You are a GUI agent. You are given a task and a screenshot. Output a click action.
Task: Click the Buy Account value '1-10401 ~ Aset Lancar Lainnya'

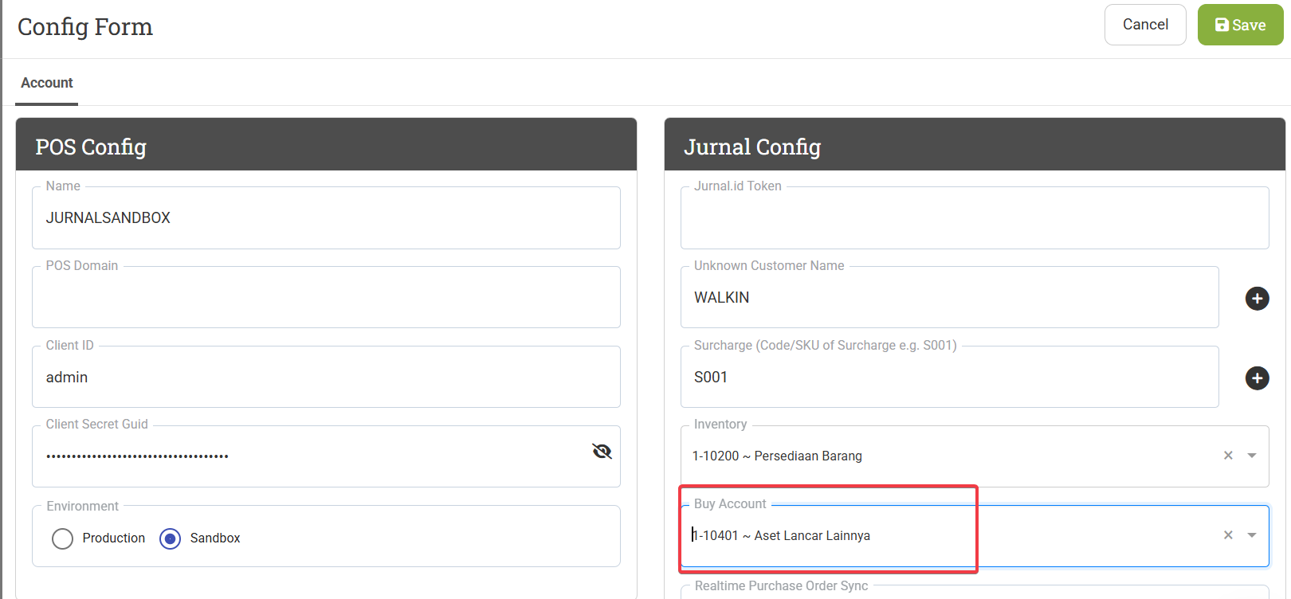781,535
